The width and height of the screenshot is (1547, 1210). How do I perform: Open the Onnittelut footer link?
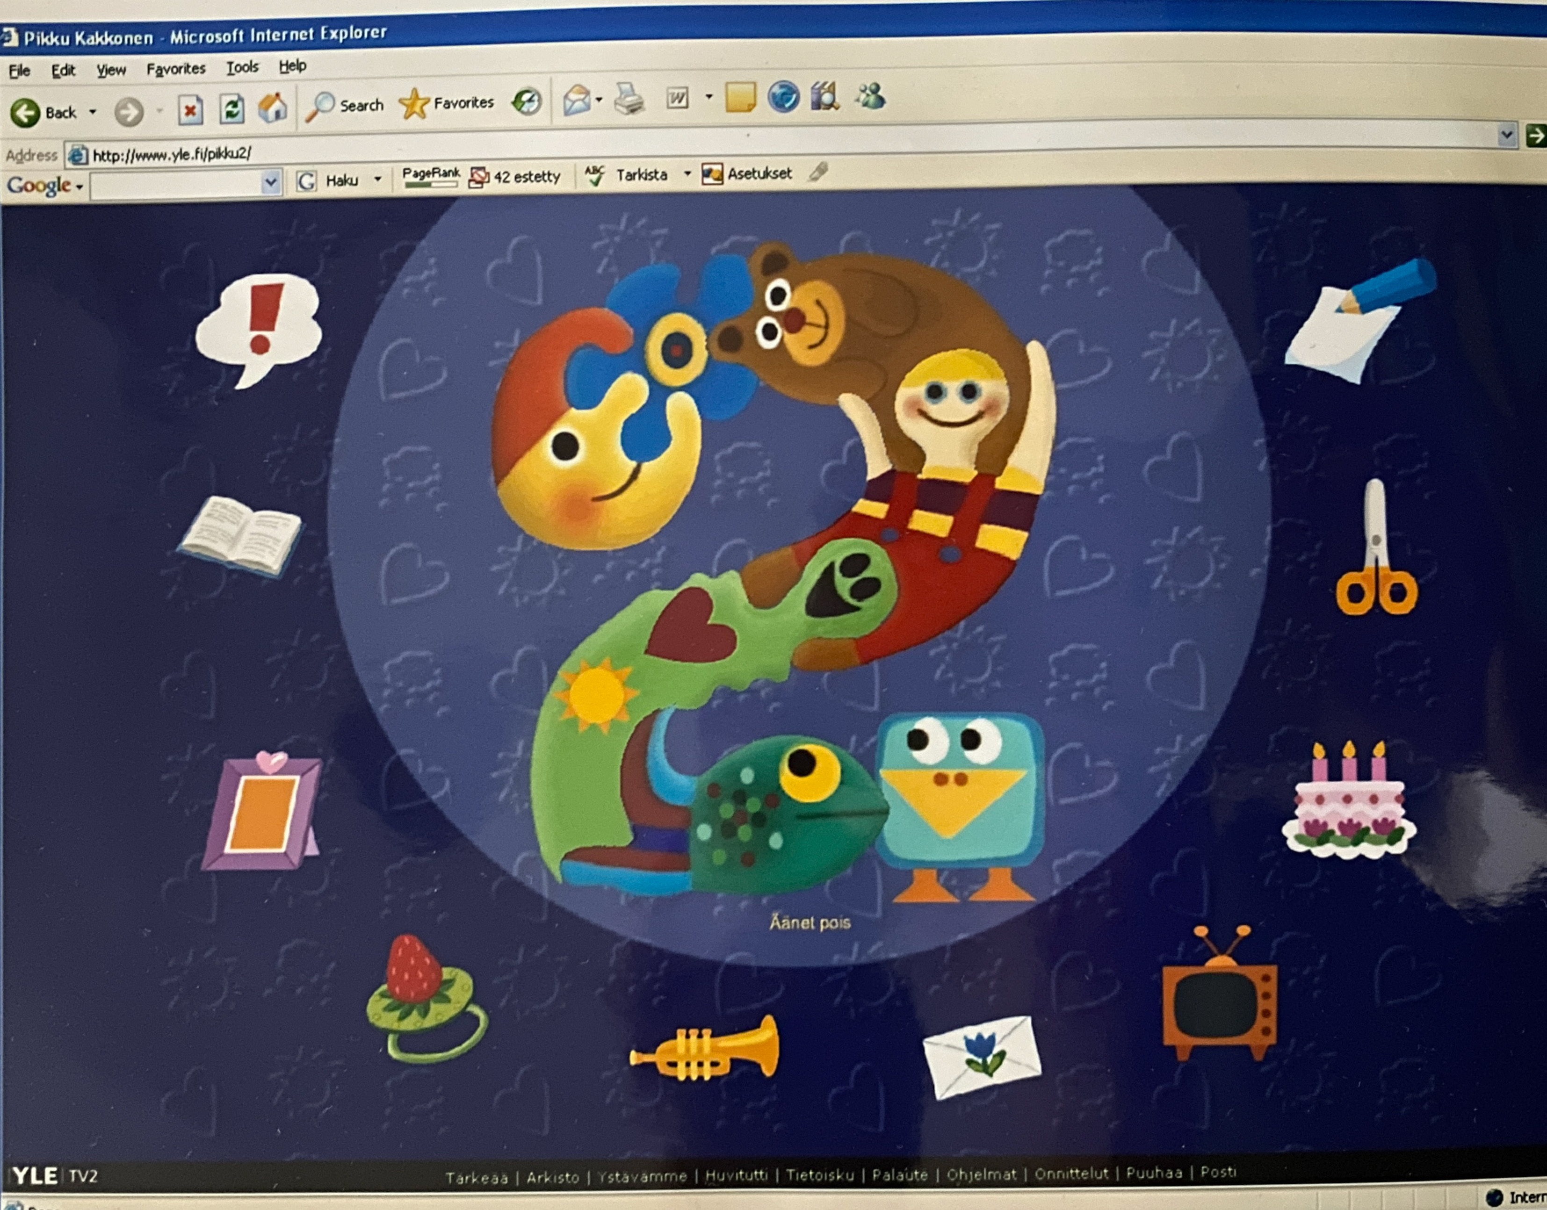pyautogui.click(x=1071, y=1173)
